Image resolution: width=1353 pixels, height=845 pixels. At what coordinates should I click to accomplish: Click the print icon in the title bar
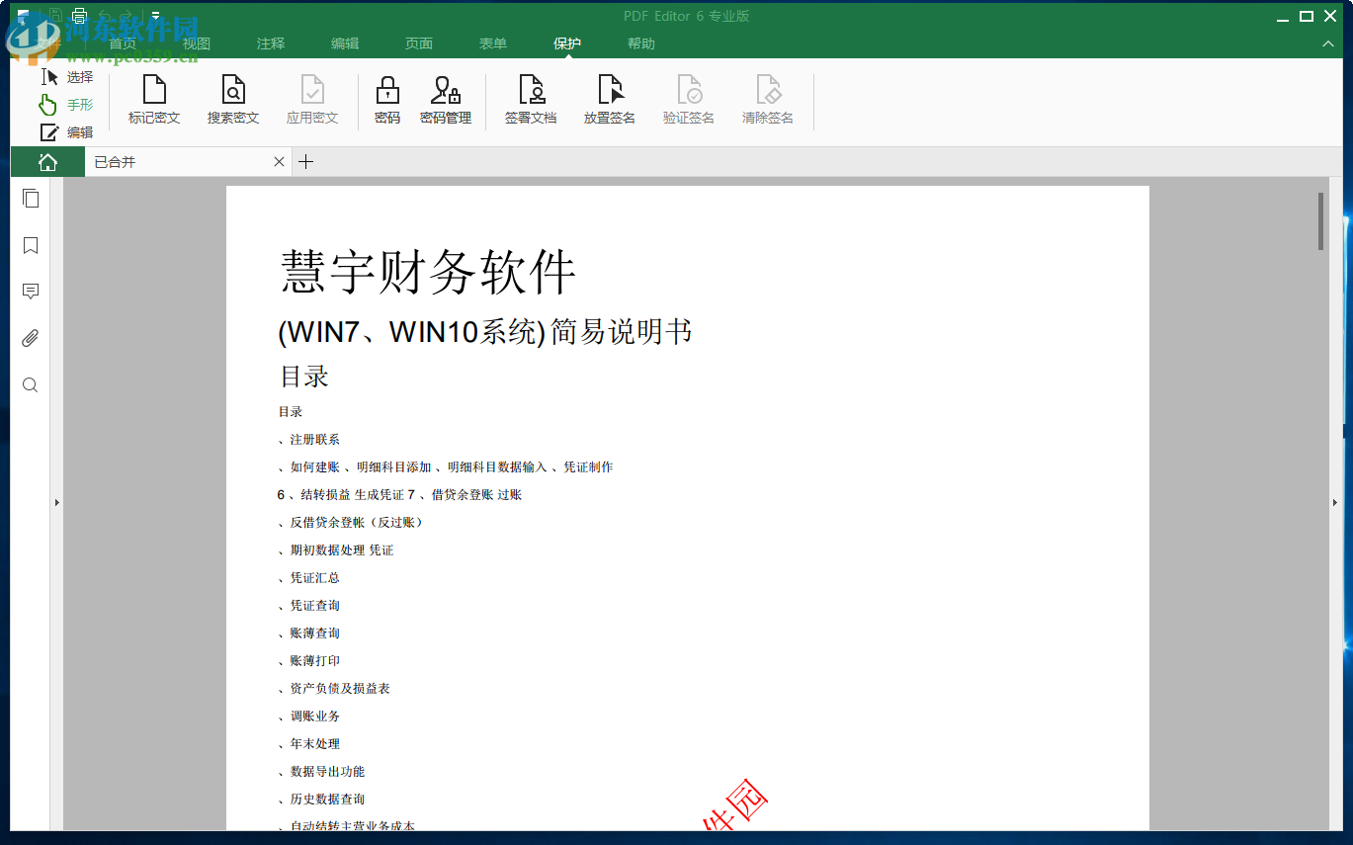(80, 15)
